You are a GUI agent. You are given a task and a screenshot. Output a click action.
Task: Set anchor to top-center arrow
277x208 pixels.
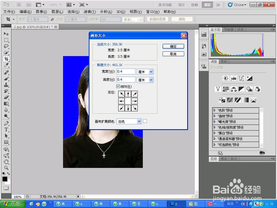(128, 94)
